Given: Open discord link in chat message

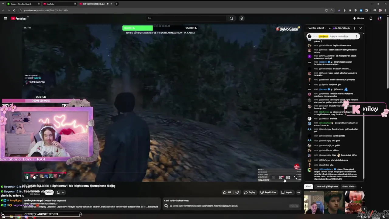Looking at the screenshot, I should (x=328, y=179).
